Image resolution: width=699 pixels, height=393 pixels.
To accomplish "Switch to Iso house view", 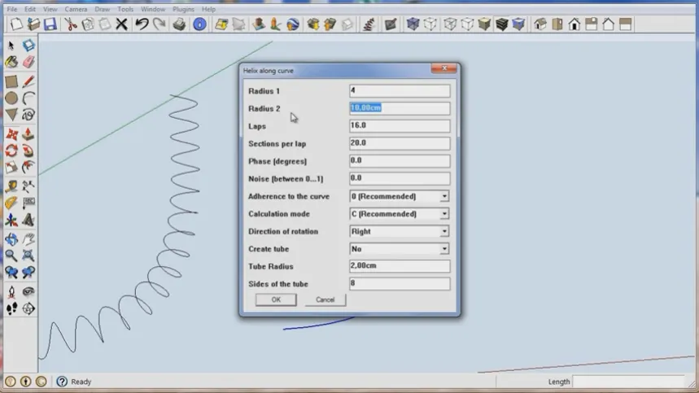I will 540,24.
